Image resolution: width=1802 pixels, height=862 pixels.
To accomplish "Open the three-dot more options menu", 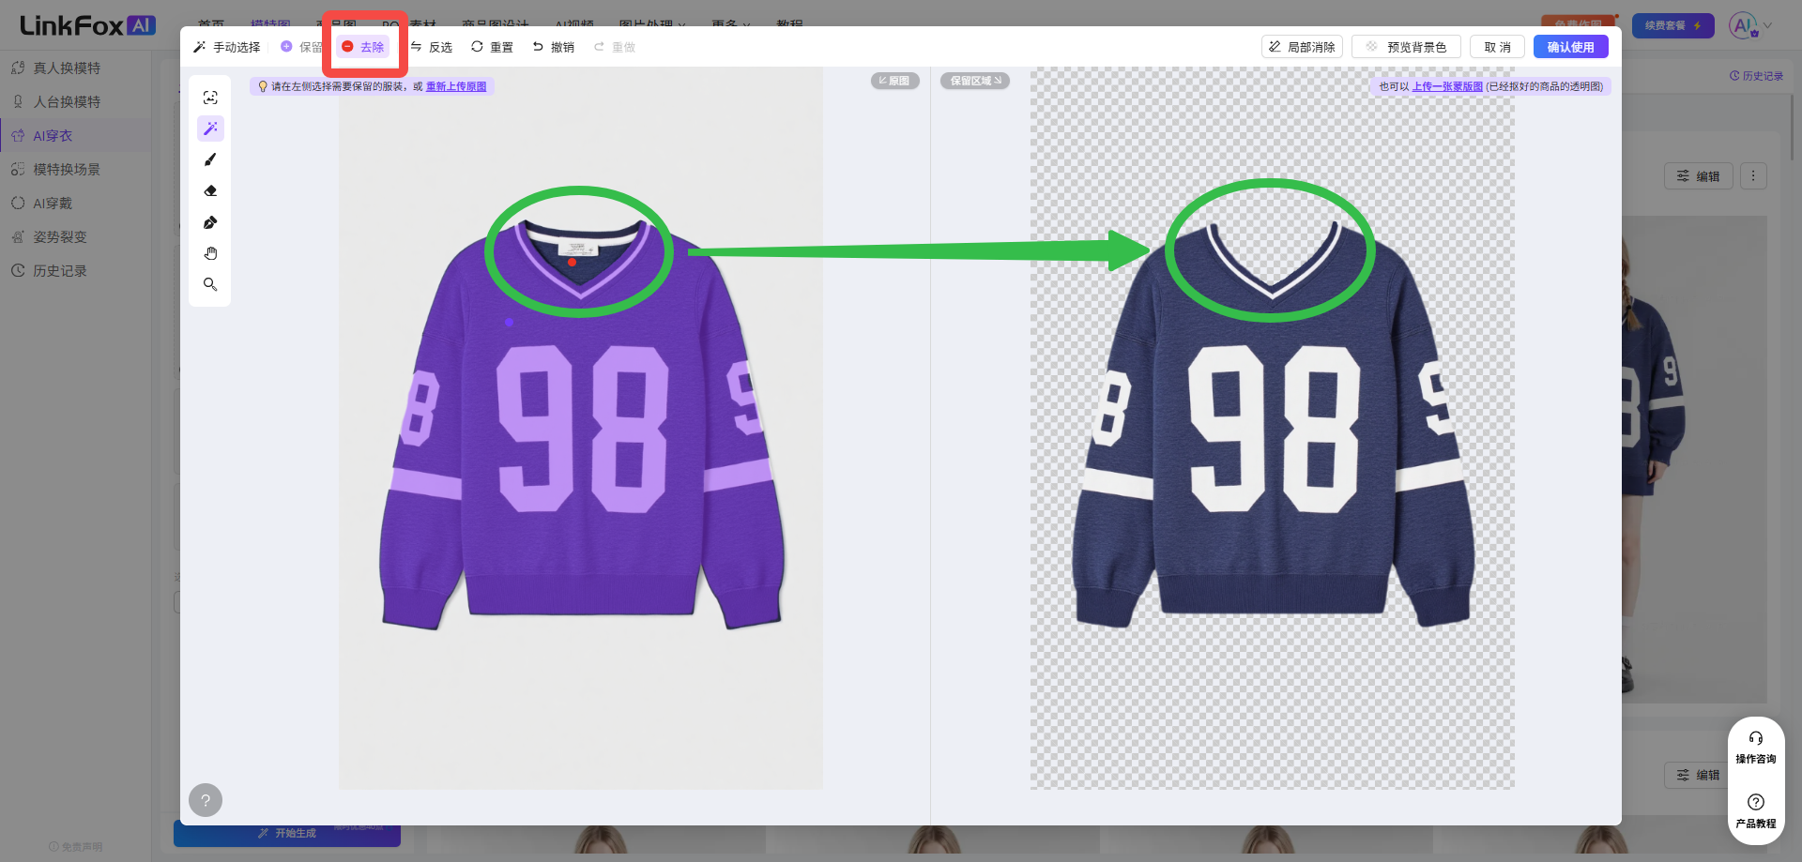I will point(1753,175).
